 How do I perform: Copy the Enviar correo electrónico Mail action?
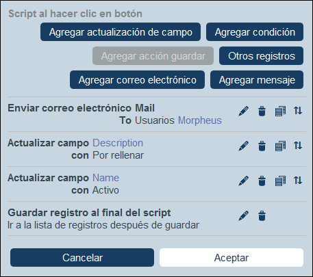pyautogui.click(x=280, y=111)
